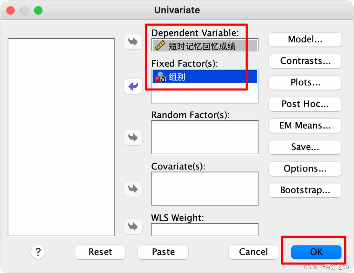Click OK to run the analysis

click(316, 252)
